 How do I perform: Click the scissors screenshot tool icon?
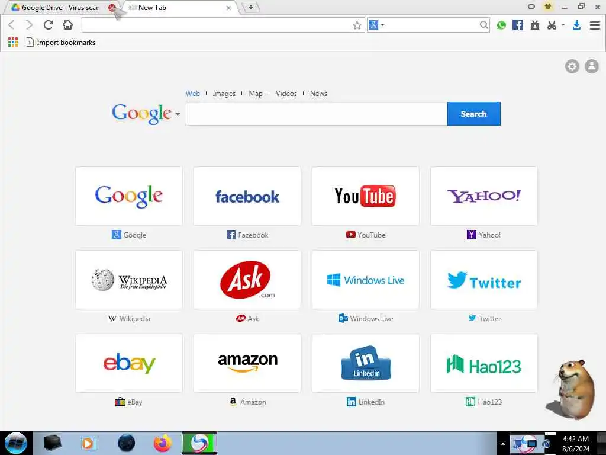click(x=552, y=25)
